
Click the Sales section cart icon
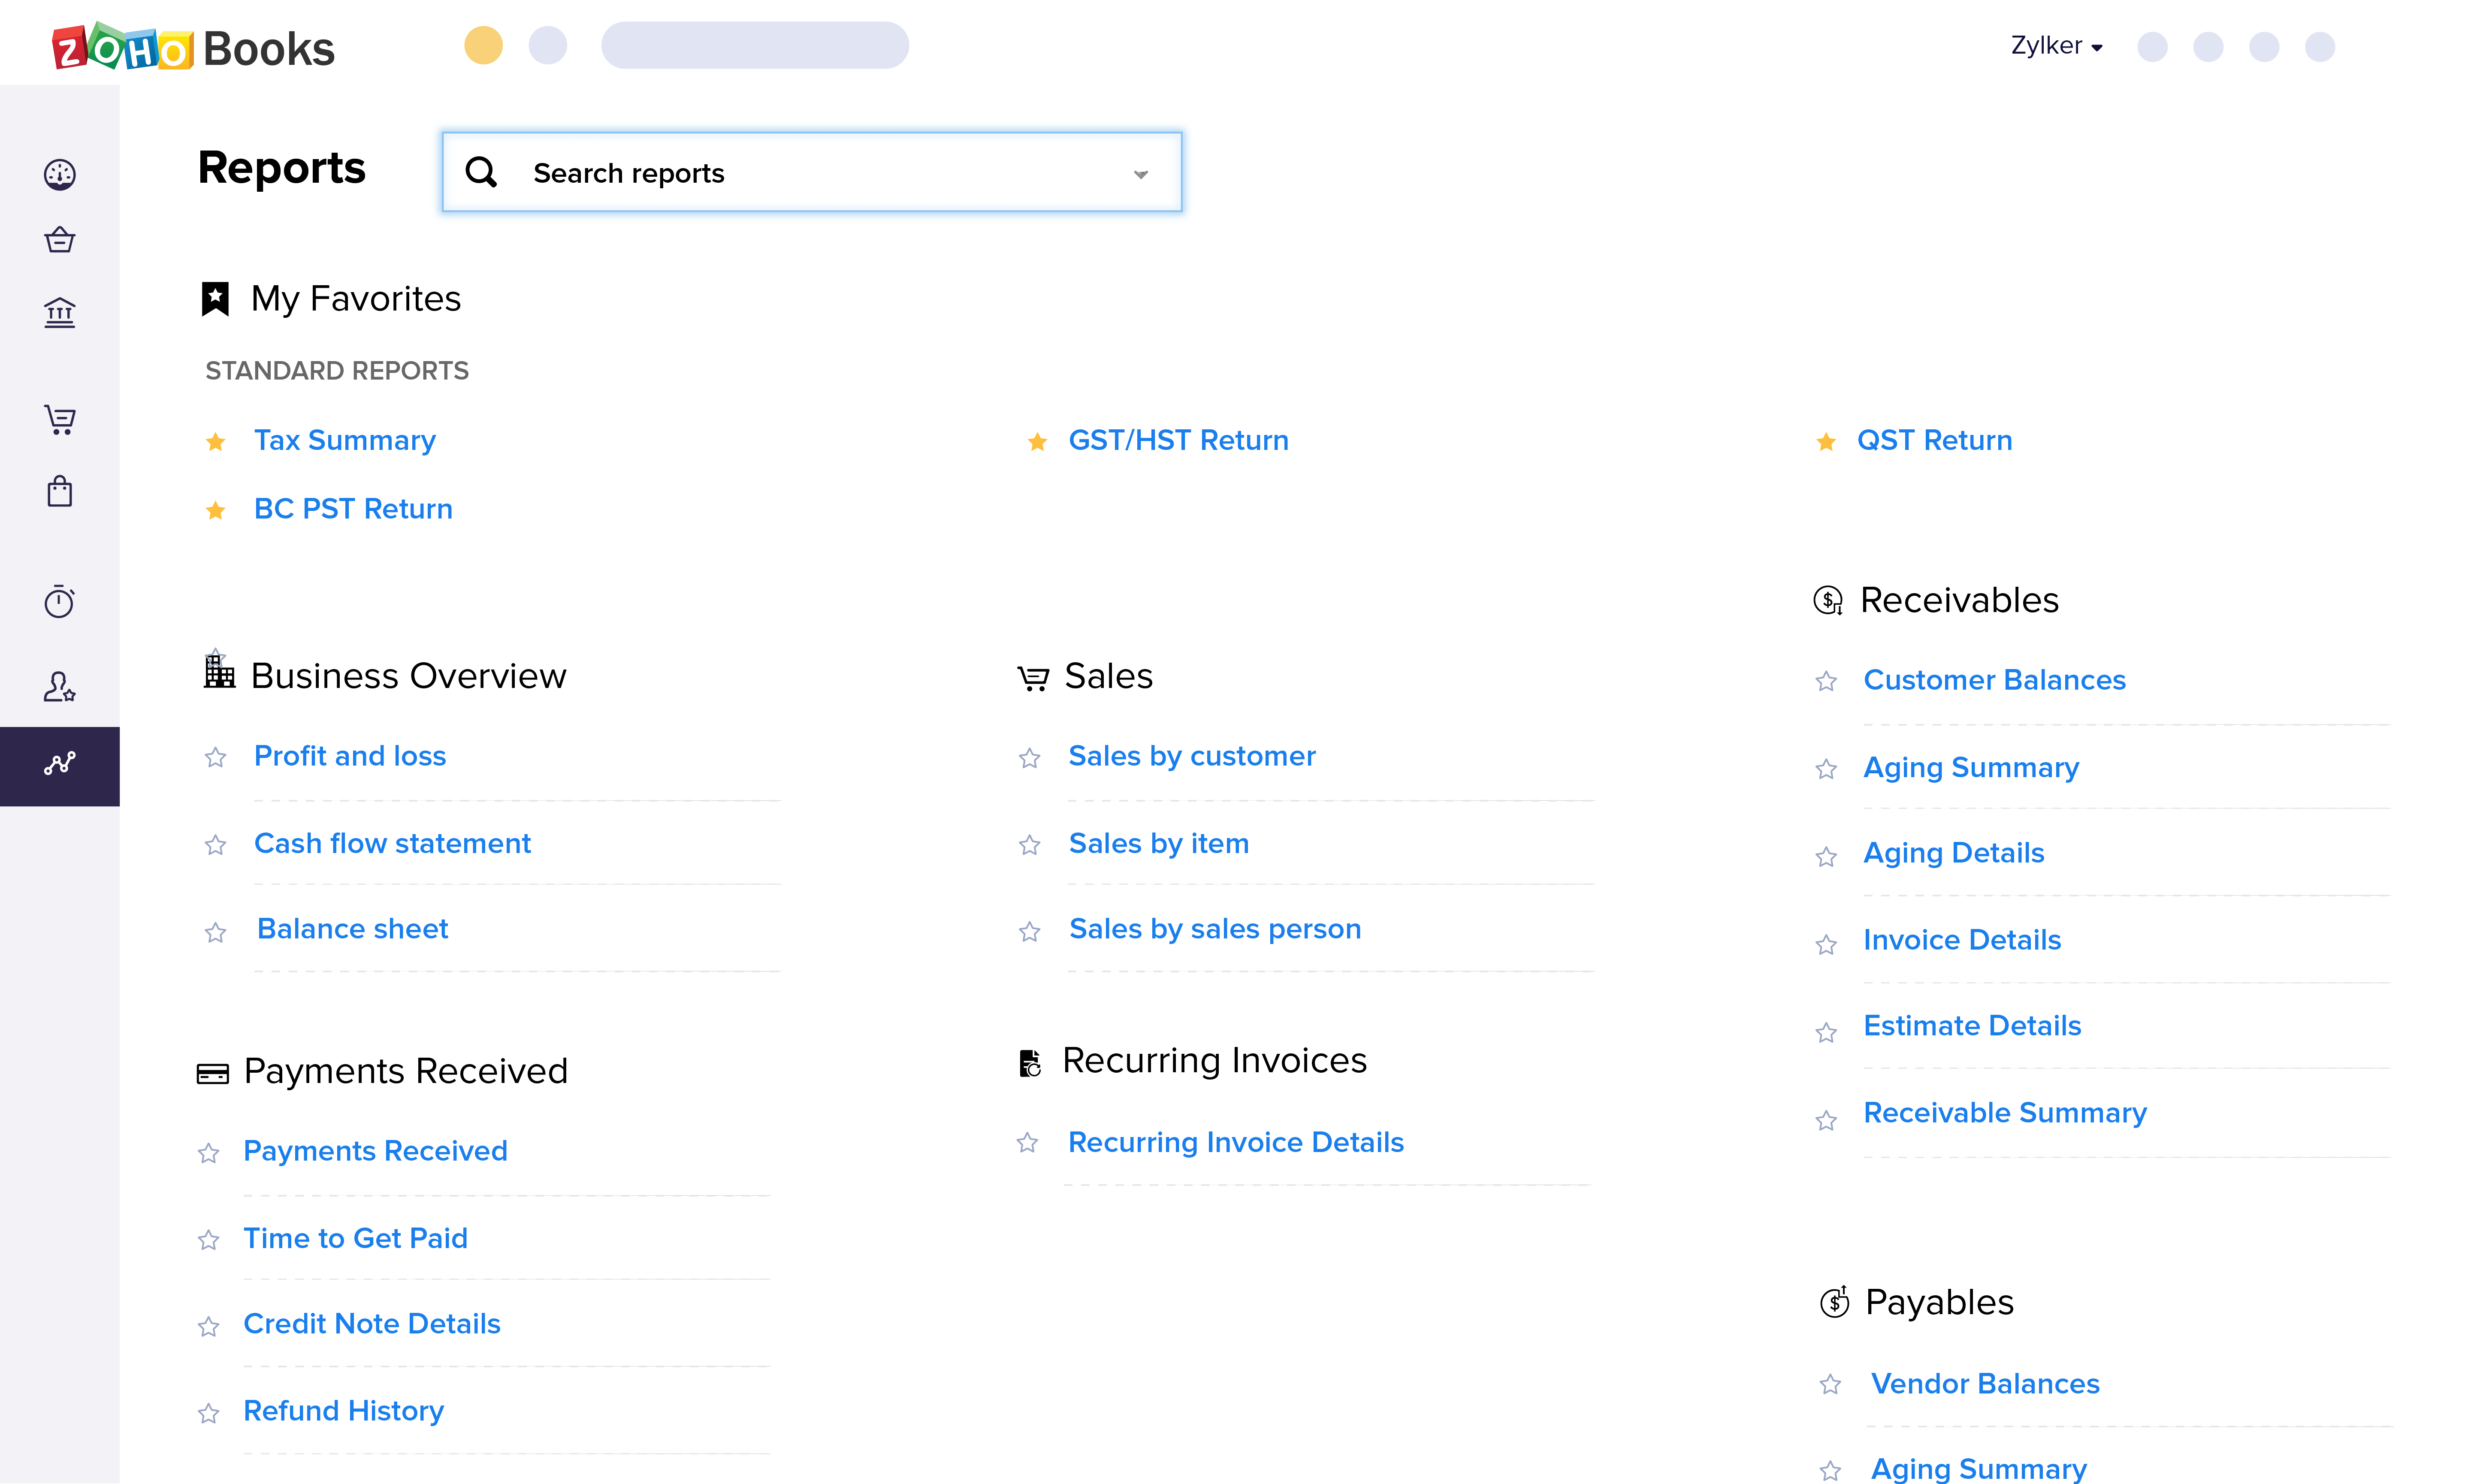point(1033,678)
